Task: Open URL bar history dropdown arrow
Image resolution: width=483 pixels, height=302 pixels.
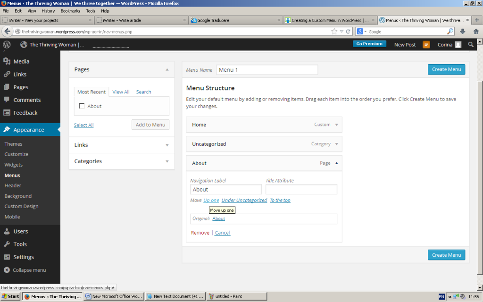Action: [341, 32]
